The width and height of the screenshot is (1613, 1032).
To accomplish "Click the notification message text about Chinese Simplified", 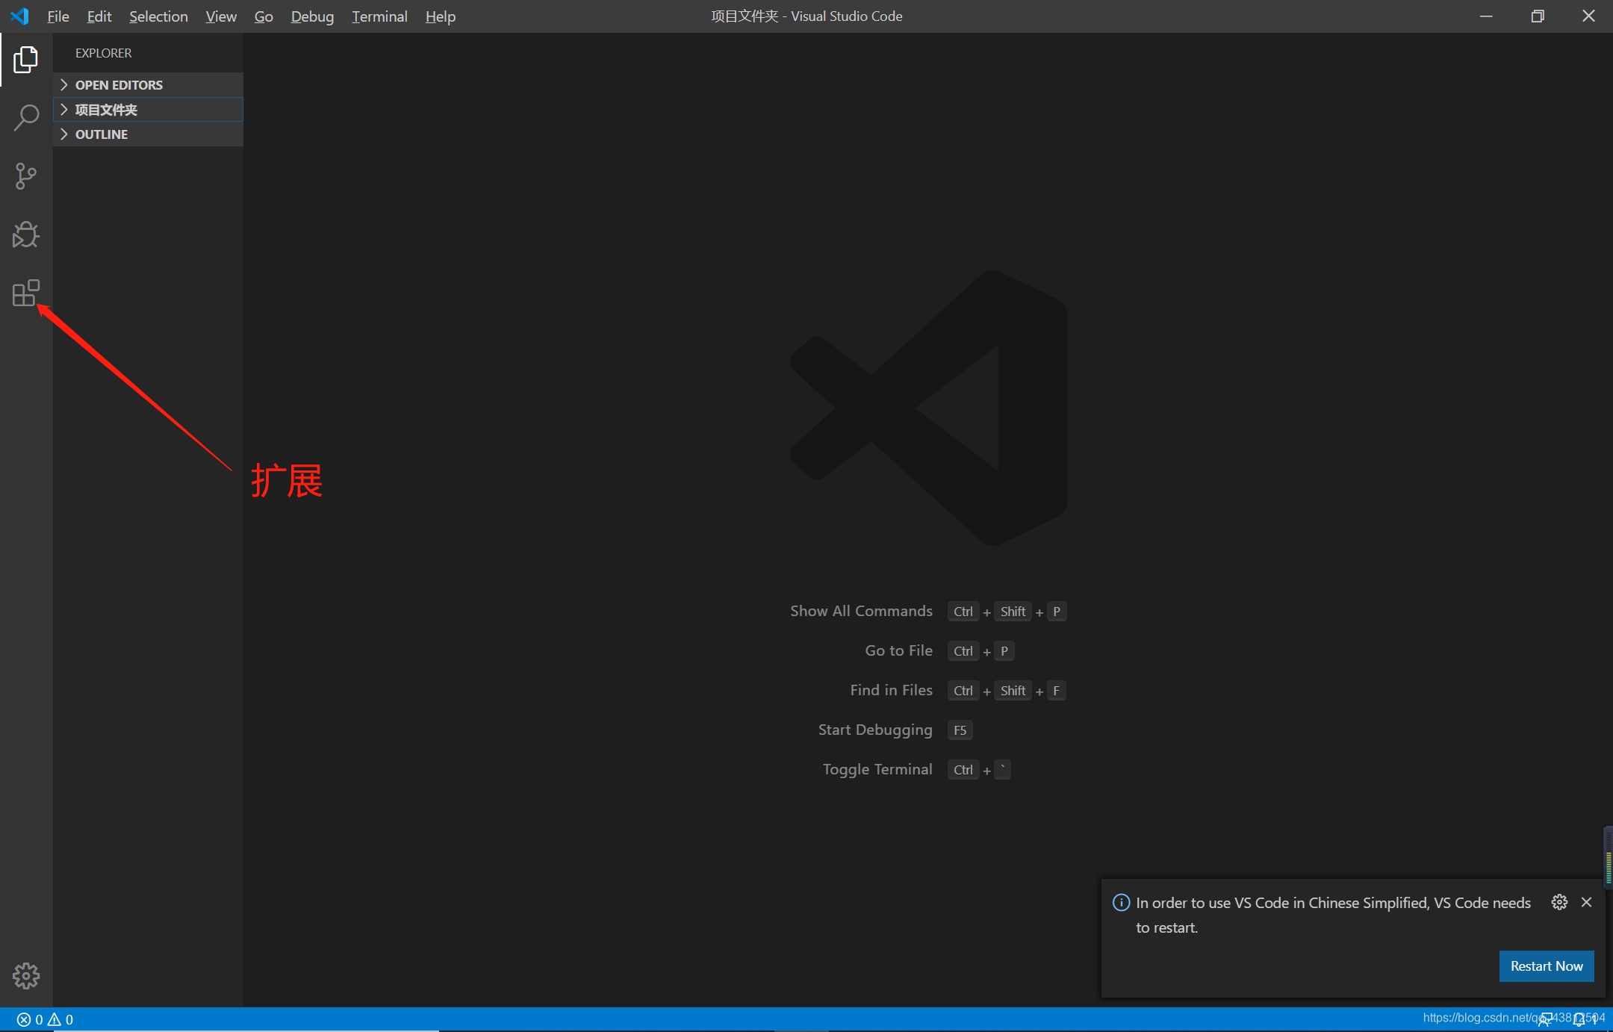I will tap(1333, 915).
